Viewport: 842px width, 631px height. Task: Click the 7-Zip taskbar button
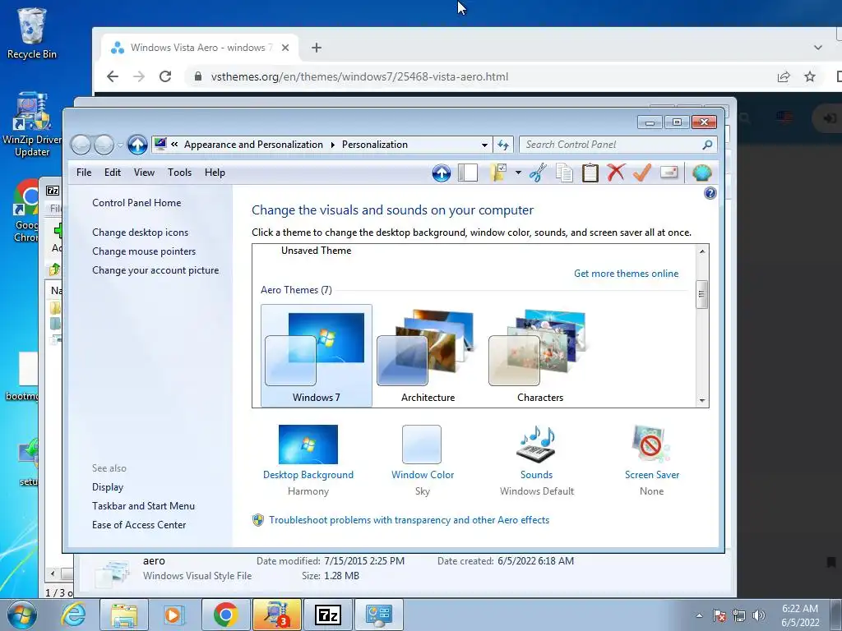[x=328, y=615]
